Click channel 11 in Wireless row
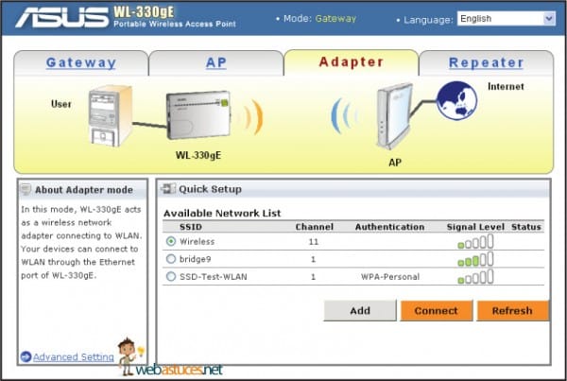The height and width of the screenshot is (381, 567). point(314,241)
